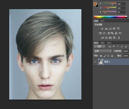Viewport: 129px width, 109px height.
Task: Open the 正常 blend mode dropdown
Action: pos(102,51)
